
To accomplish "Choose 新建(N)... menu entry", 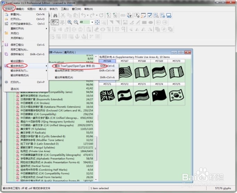I will pyautogui.click(x=26, y=14).
